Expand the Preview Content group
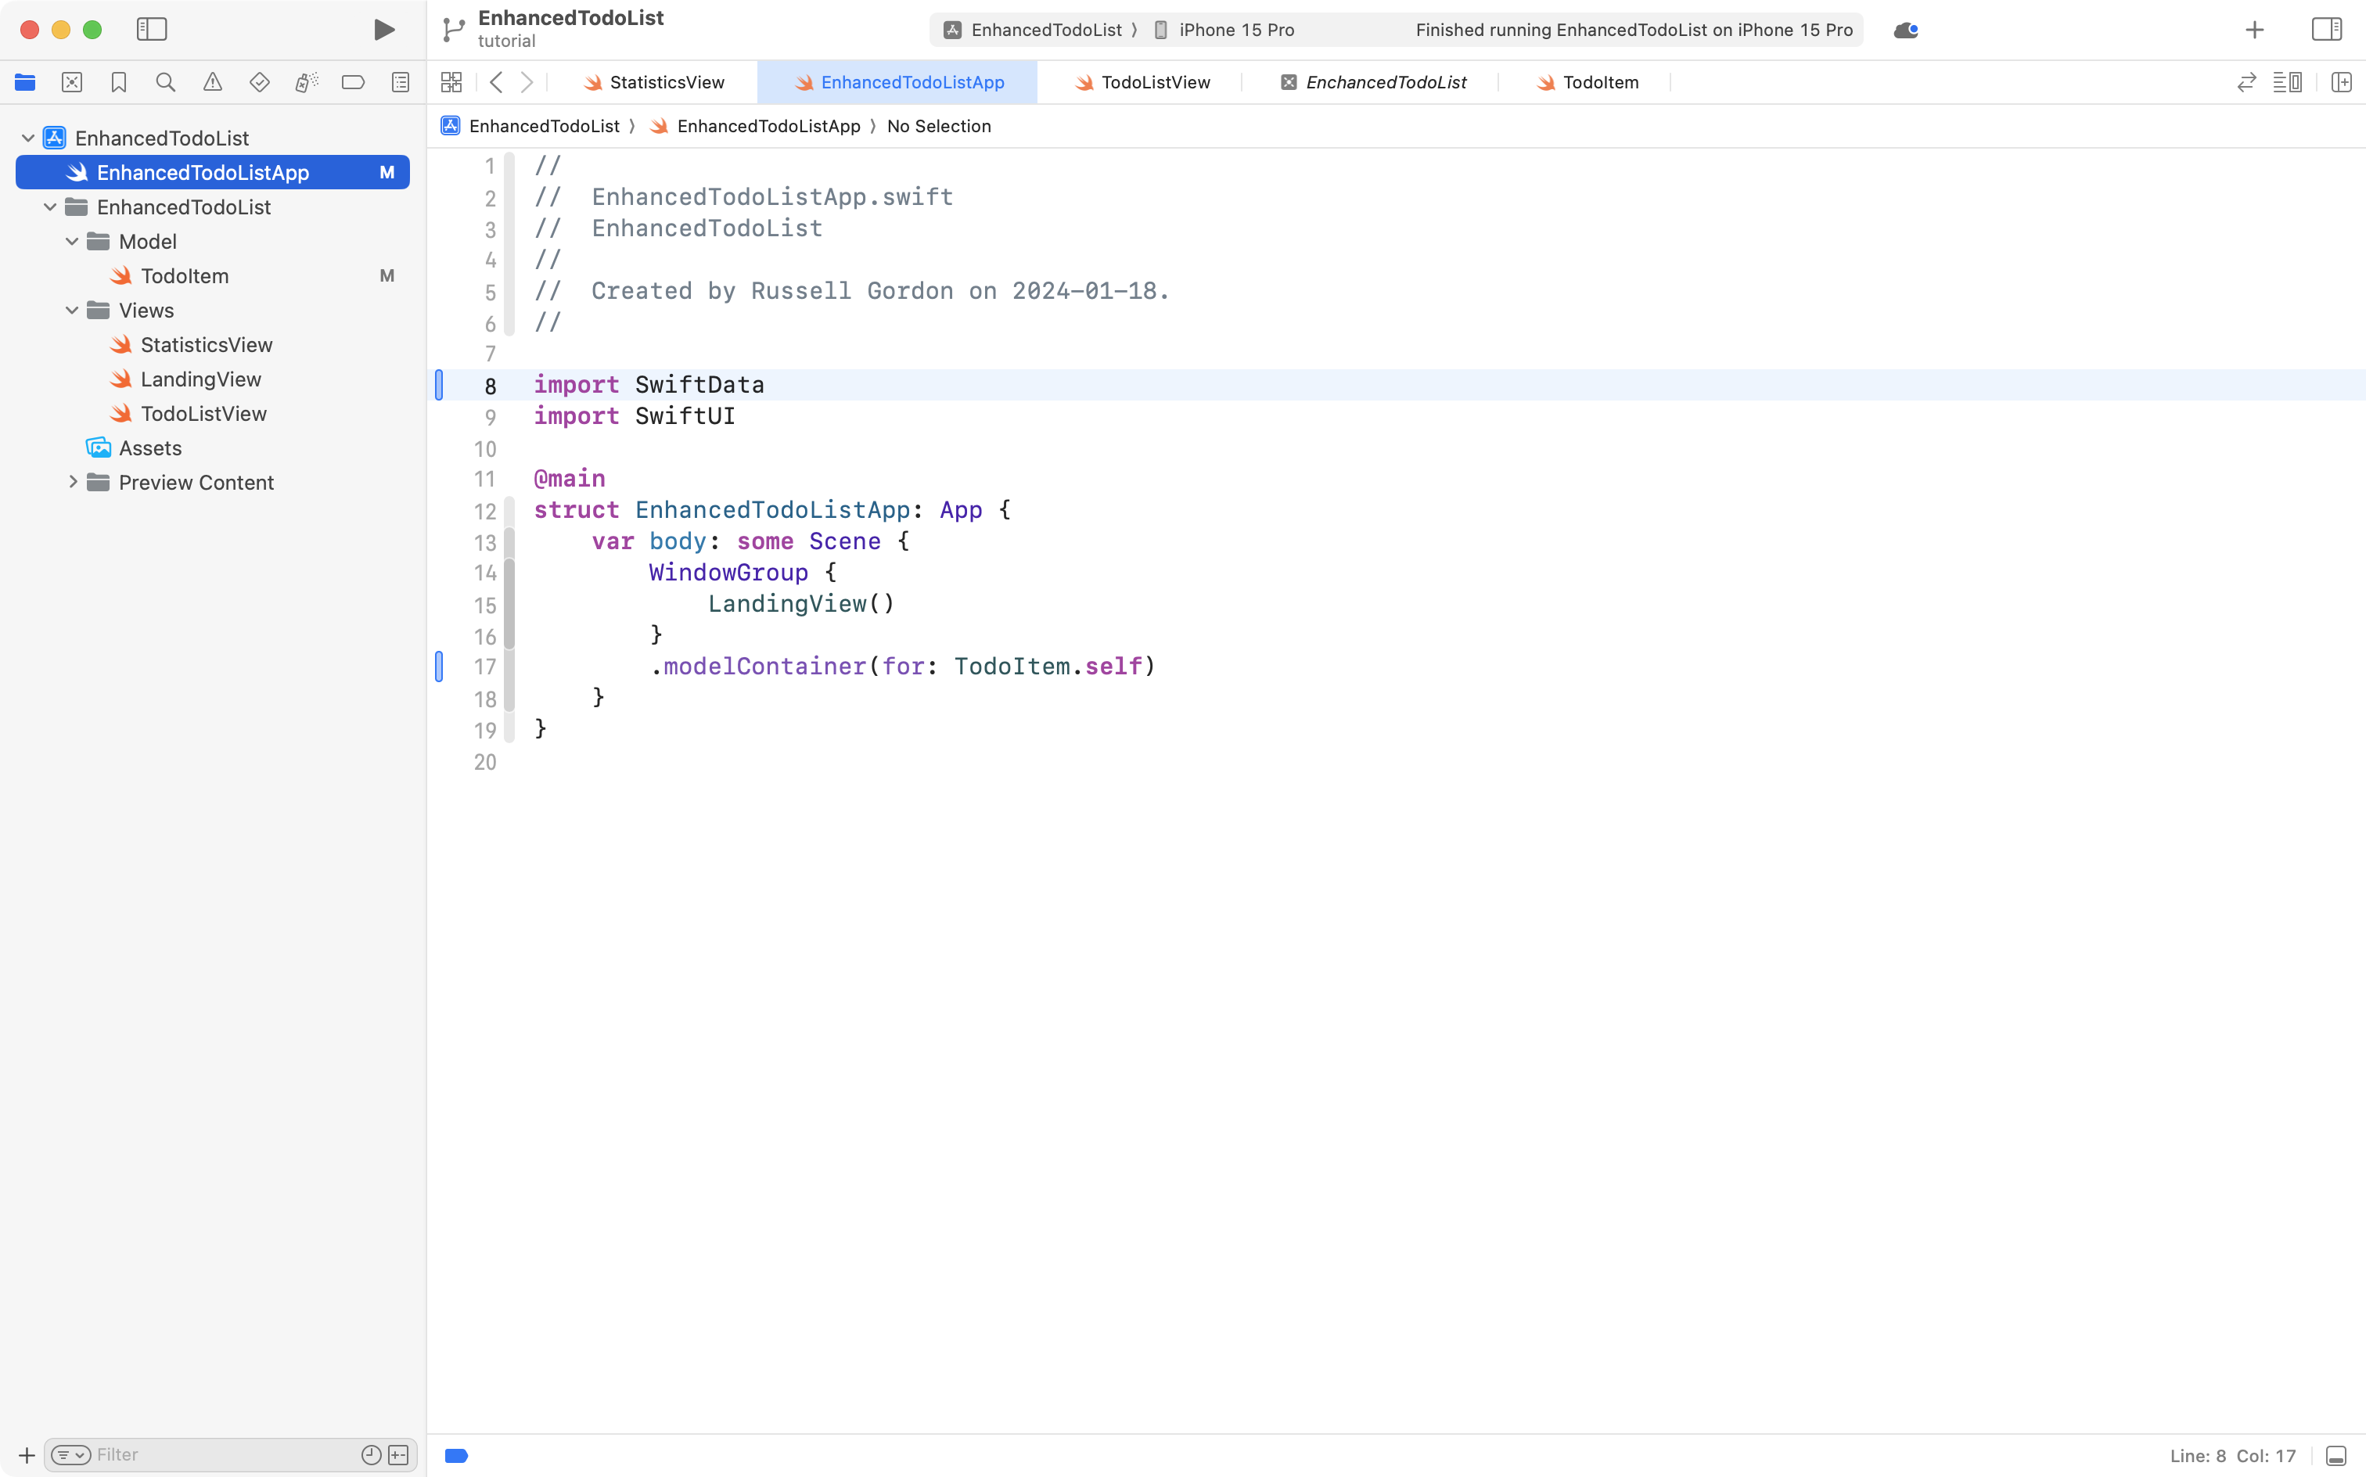 [72, 482]
